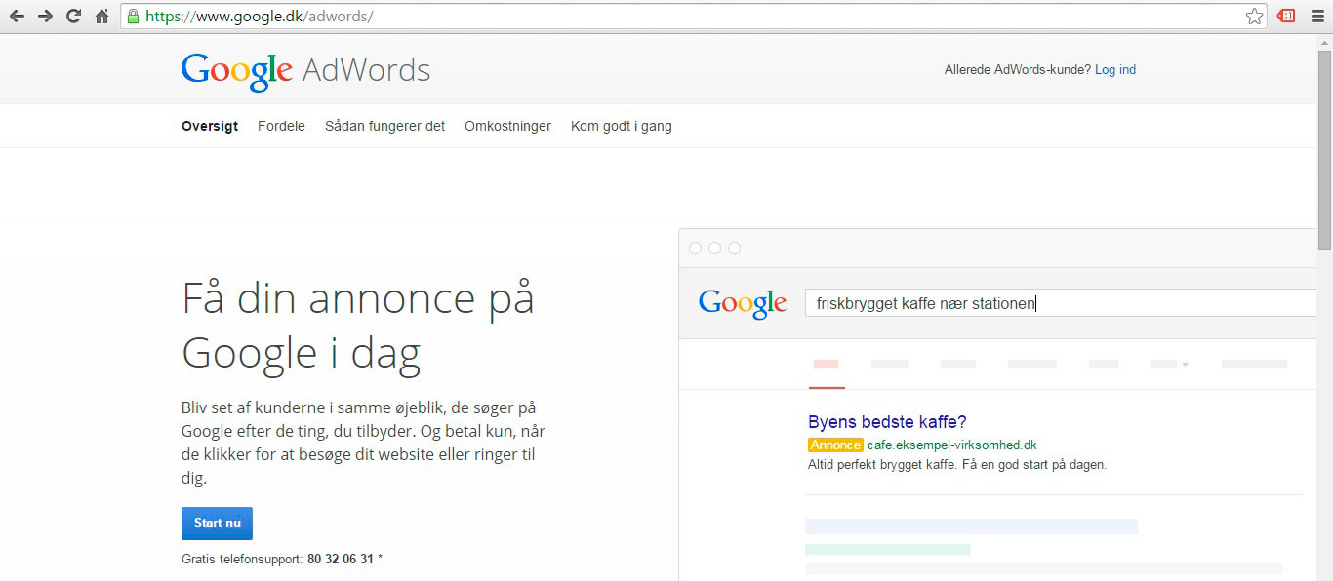Open the Oversigt tab
This screenshot has width=1333, height=581.
[210, 126]
